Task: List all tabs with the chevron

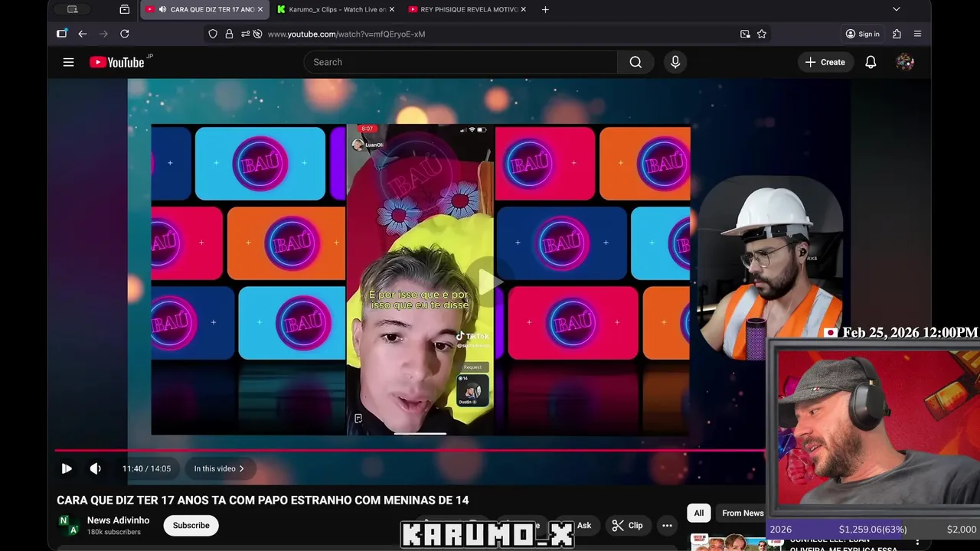Action: [897, 9]
